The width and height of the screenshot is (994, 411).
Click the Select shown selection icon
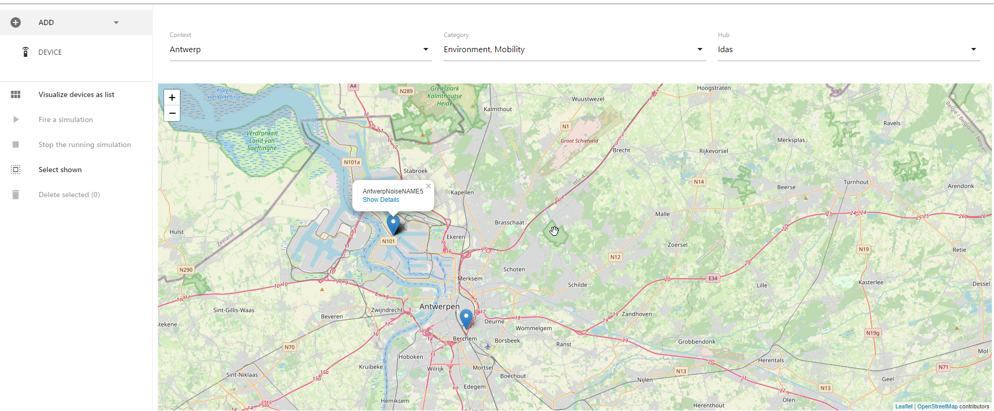16,170
